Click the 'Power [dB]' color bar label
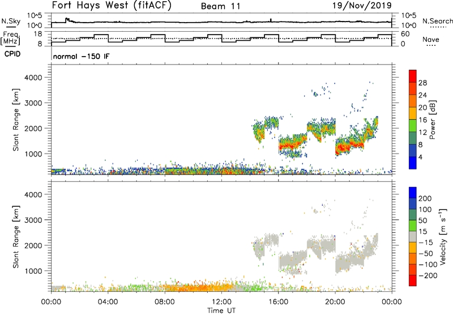453x314 pixels. tap(433, 120)
